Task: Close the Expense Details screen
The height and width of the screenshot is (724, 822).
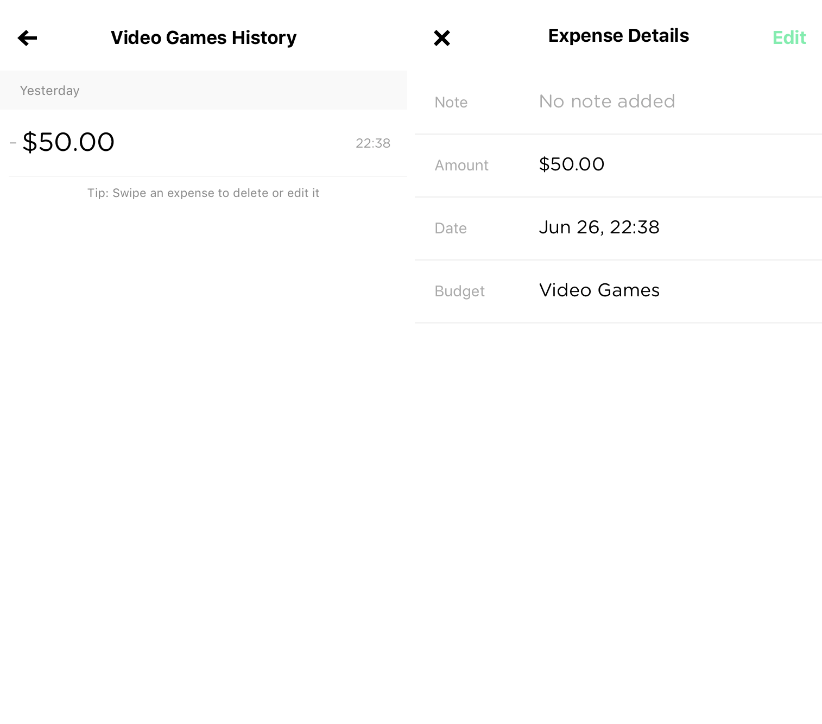Action: (x=442, y=38)
